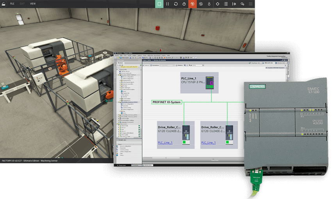Click the IO system PROFINET highlight label
The image size is (332, 199).
point(276,68)
